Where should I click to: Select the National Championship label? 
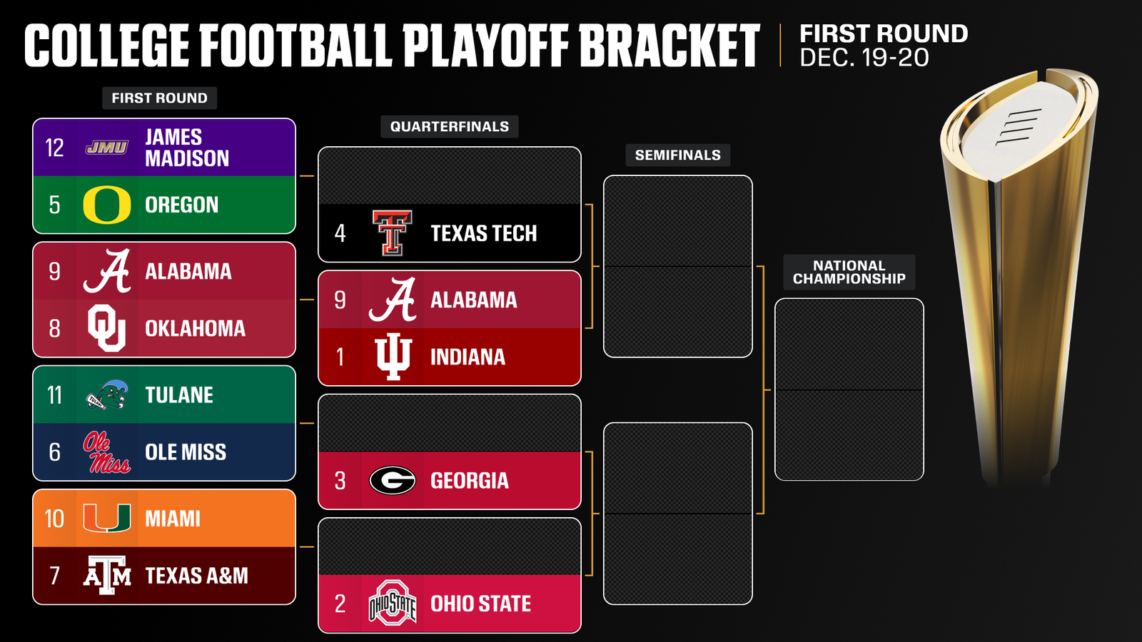(849, 272)
